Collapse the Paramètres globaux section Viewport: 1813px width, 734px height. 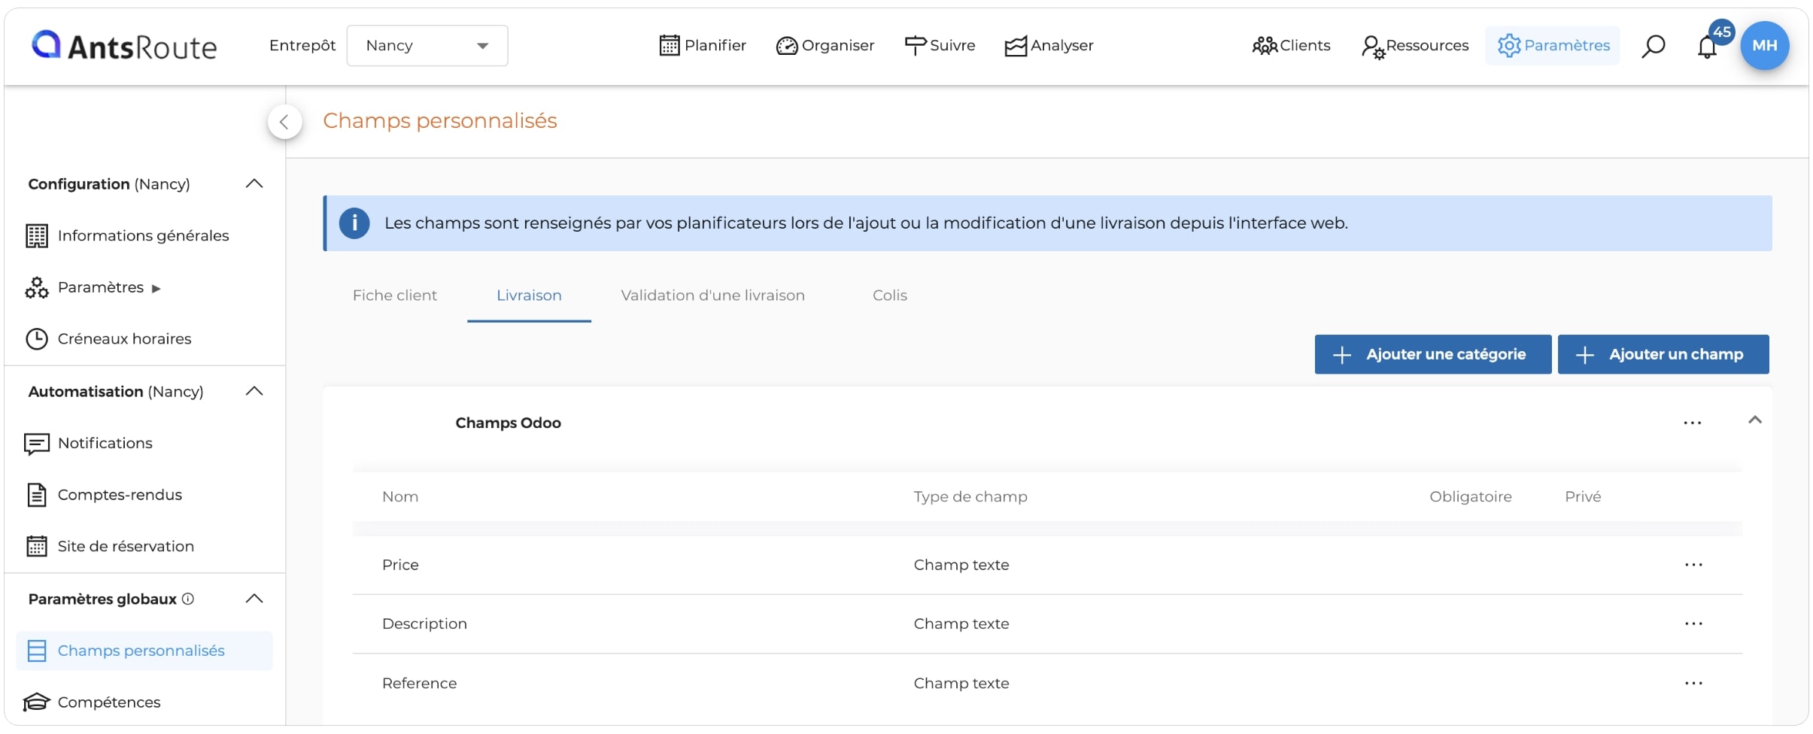click(x=254, y=599)
